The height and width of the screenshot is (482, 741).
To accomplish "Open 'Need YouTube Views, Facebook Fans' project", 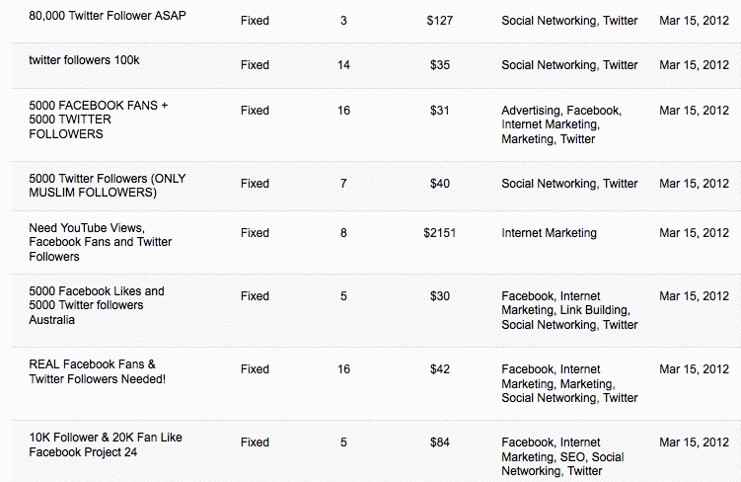I will click(x=101, y=242).
